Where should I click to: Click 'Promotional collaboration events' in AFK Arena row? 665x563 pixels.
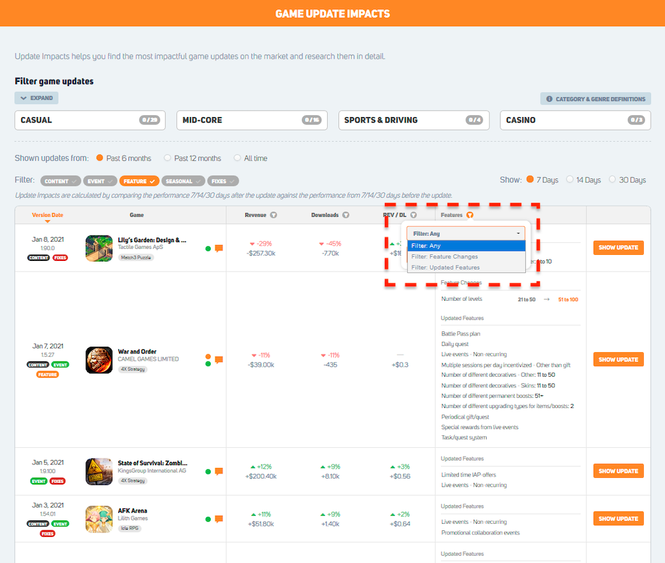pyautogui.click(x=480, y=533)
